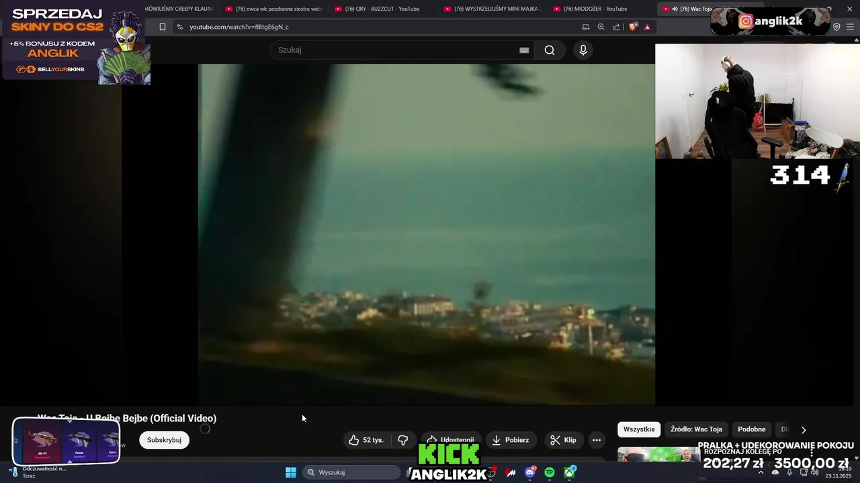Viewport: 860px width, 483px height.
Task: Download video via Pobierz button
Action: point(511,440)
